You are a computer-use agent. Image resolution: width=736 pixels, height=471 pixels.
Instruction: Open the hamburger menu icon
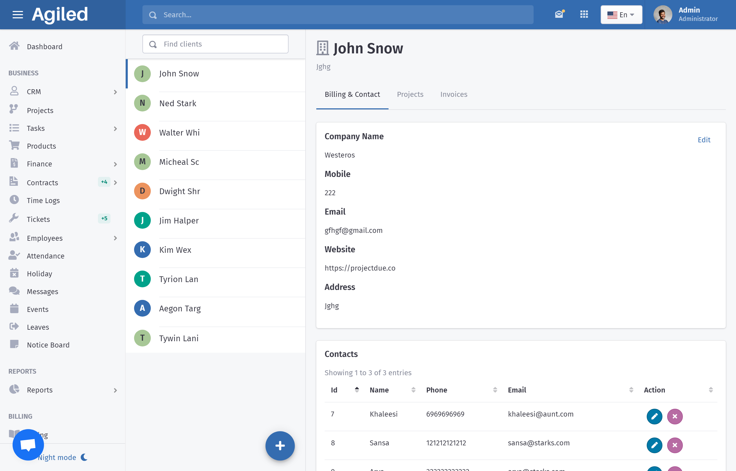coord(18,14)
